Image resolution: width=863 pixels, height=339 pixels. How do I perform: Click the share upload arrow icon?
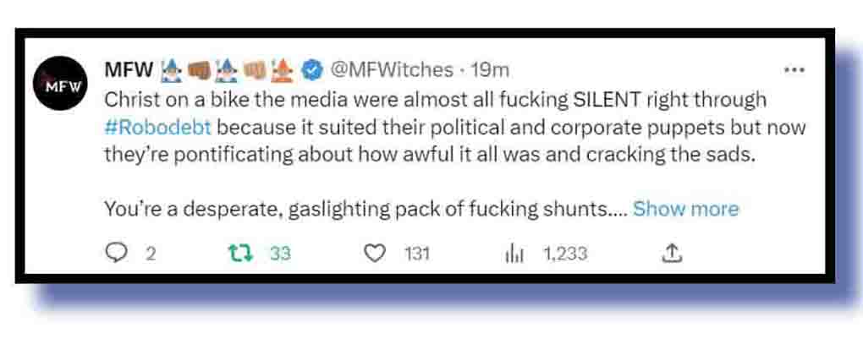click(671, 253)
